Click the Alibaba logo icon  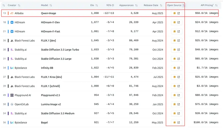(x=12, y=13)
